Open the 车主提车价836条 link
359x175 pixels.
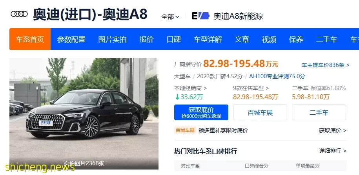pos(325,65)
